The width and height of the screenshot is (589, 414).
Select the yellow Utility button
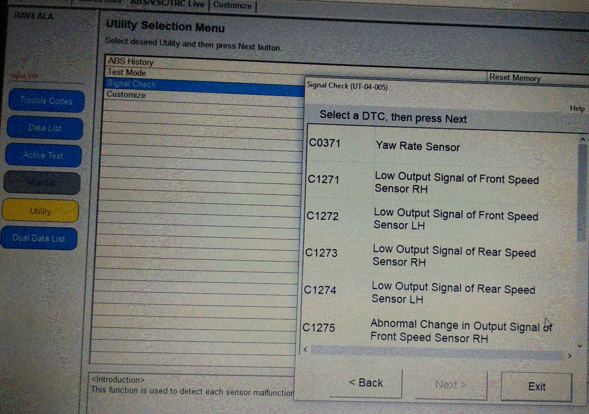click(x=41, y=211)
